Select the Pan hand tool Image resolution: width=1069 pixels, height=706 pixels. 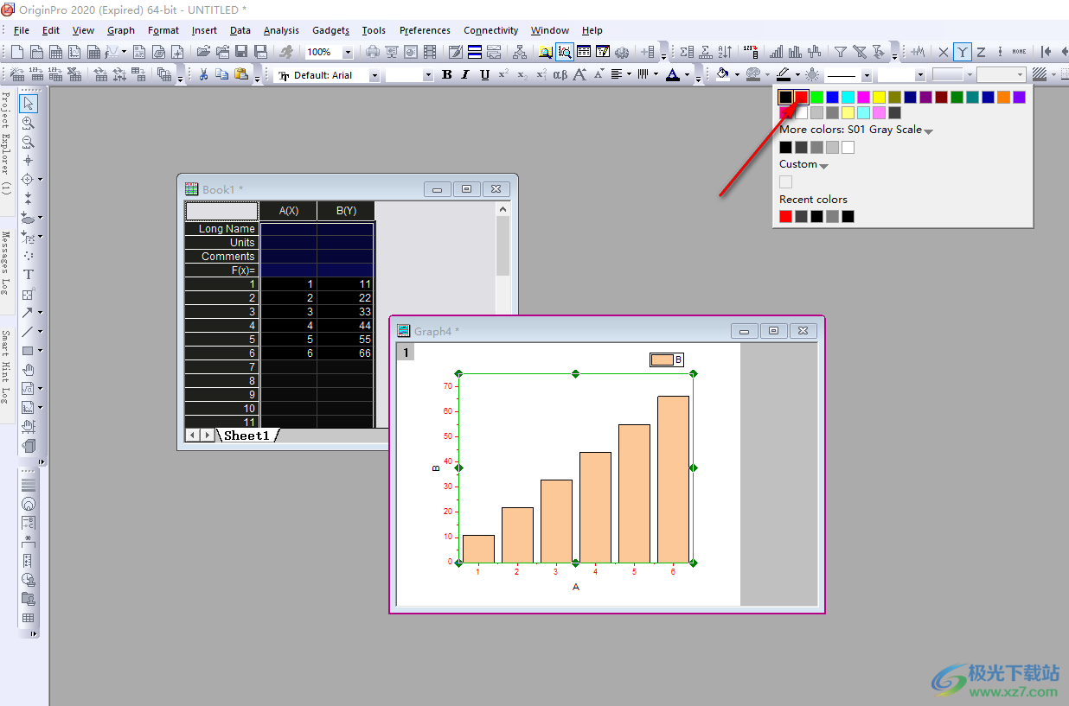point(29,370)
